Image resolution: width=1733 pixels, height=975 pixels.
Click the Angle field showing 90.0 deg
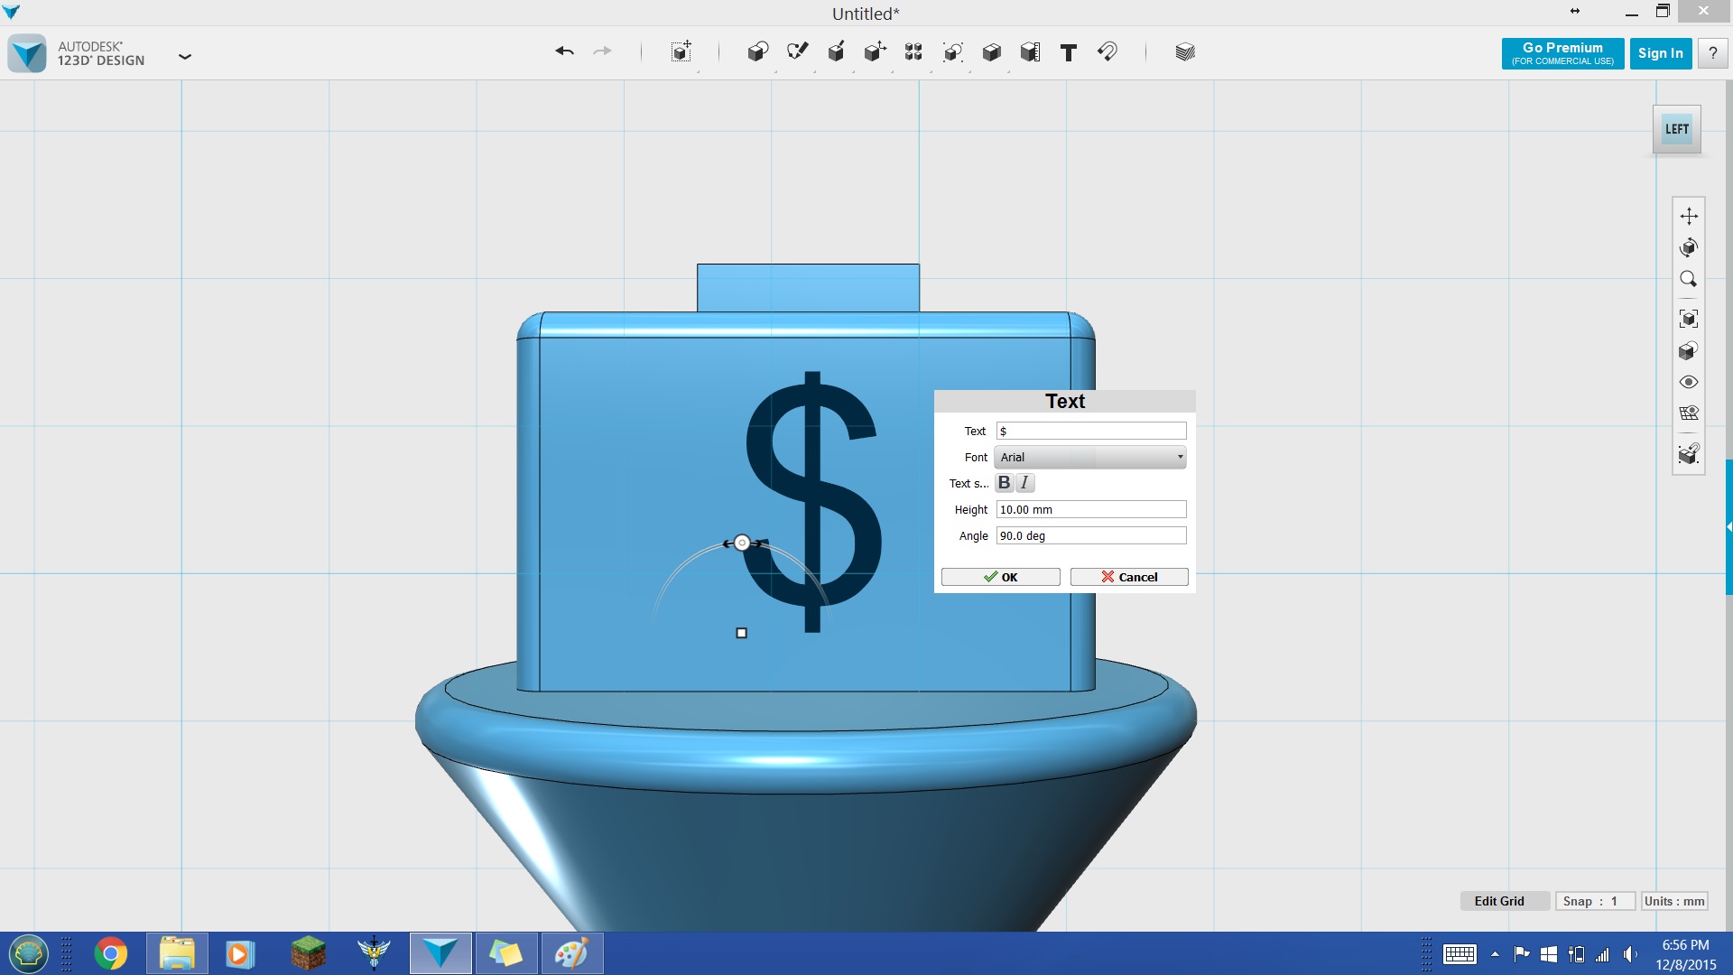click(x=1091, y=536)
